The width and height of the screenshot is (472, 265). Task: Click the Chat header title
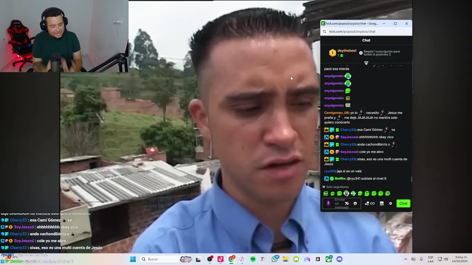point(366,40)
